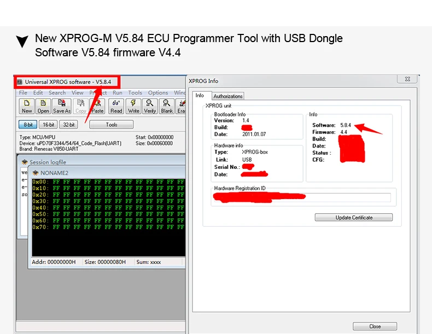This screenshot has width=432, height=334.
Task: Click hex row address 0x00
Action: pyautogui.click(x=40, y=181)
